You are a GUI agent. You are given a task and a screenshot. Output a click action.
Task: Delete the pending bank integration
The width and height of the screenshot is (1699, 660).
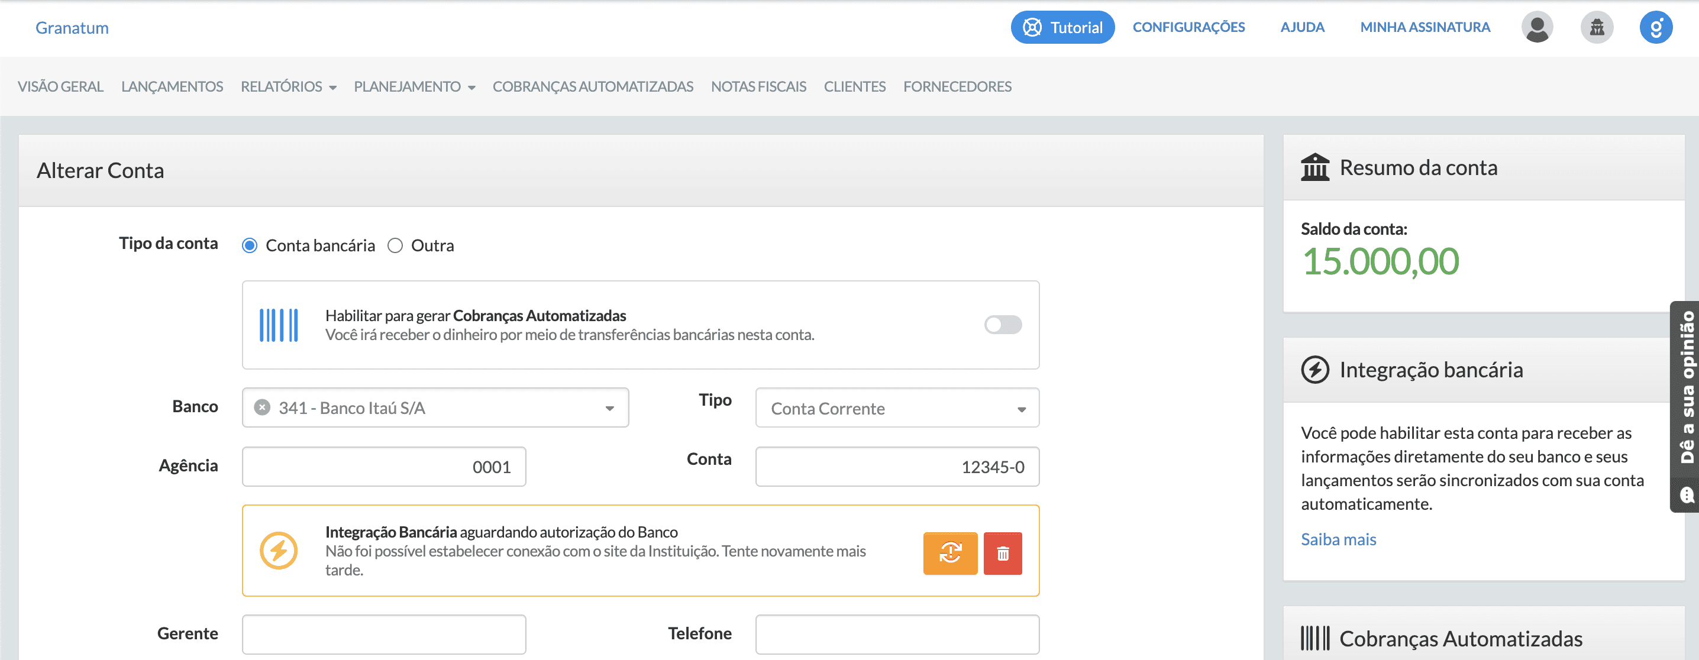point(1003,553)
